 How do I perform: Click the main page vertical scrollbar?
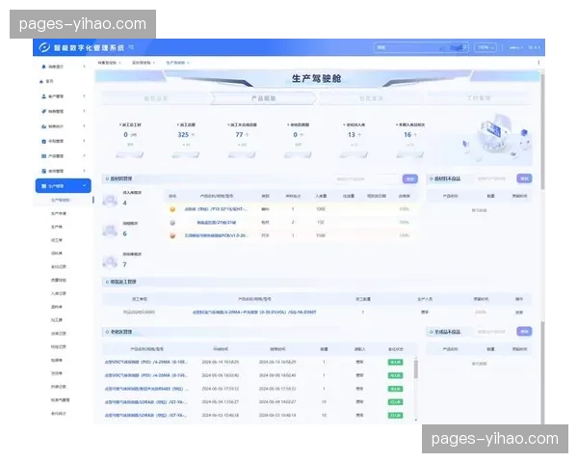542,133
